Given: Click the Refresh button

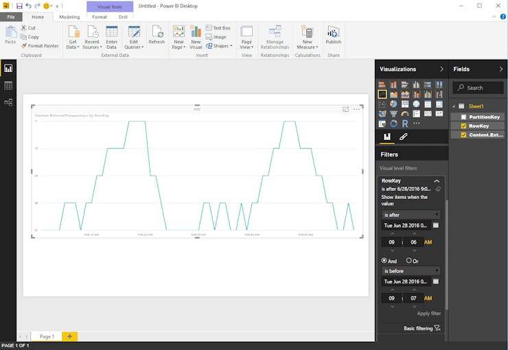Looking at the screenshot, I should click(157, 35).
